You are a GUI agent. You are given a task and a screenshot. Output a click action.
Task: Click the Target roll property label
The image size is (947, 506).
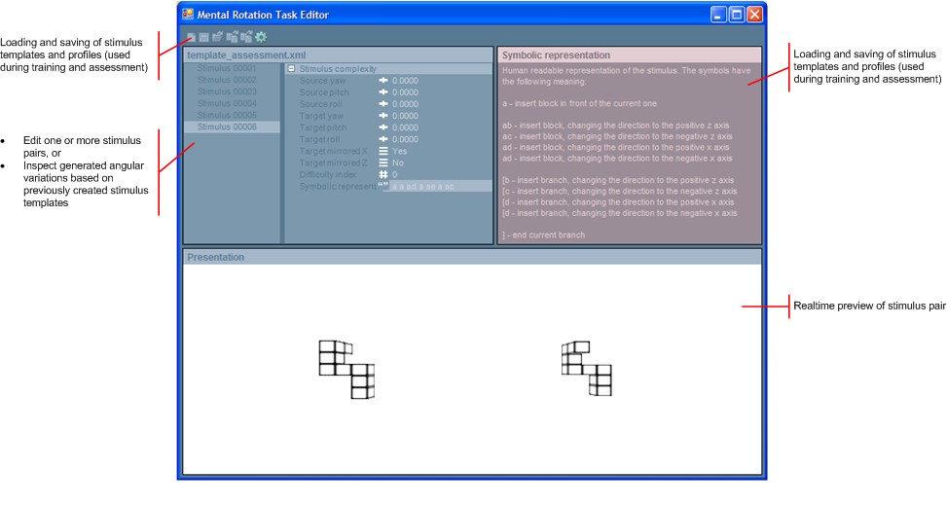click(x=319, y=139)
